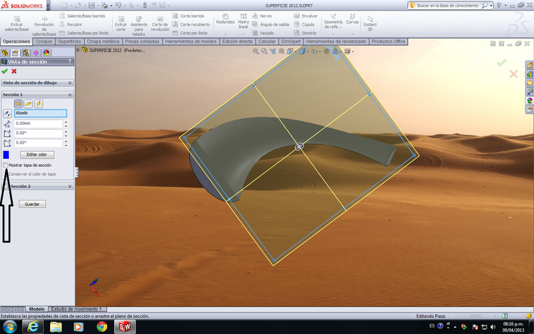This screenshot has width=534, height=334.
Task: Click Corte de revolución tool
Action: [160, 23]
